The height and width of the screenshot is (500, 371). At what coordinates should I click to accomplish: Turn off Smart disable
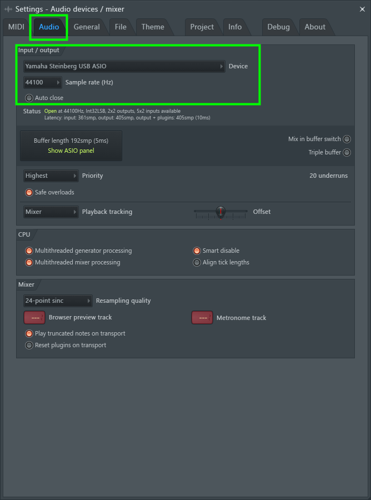(x=197, y=251)
